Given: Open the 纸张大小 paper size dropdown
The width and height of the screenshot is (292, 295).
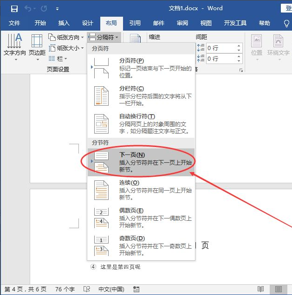Looking at the screenshot, I should [66, 48].
